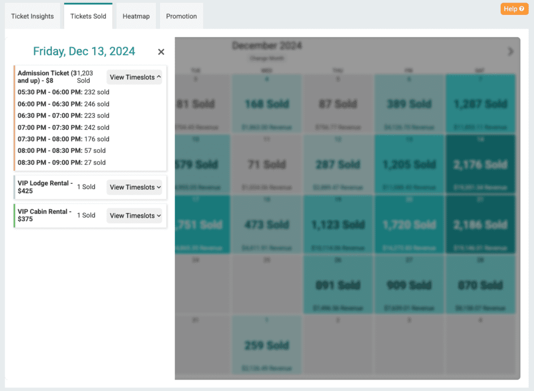Collapse Admission Ticket timeslots
Image resolution: width=534 pixels, height=391 pixels.
tap(135, 77)
